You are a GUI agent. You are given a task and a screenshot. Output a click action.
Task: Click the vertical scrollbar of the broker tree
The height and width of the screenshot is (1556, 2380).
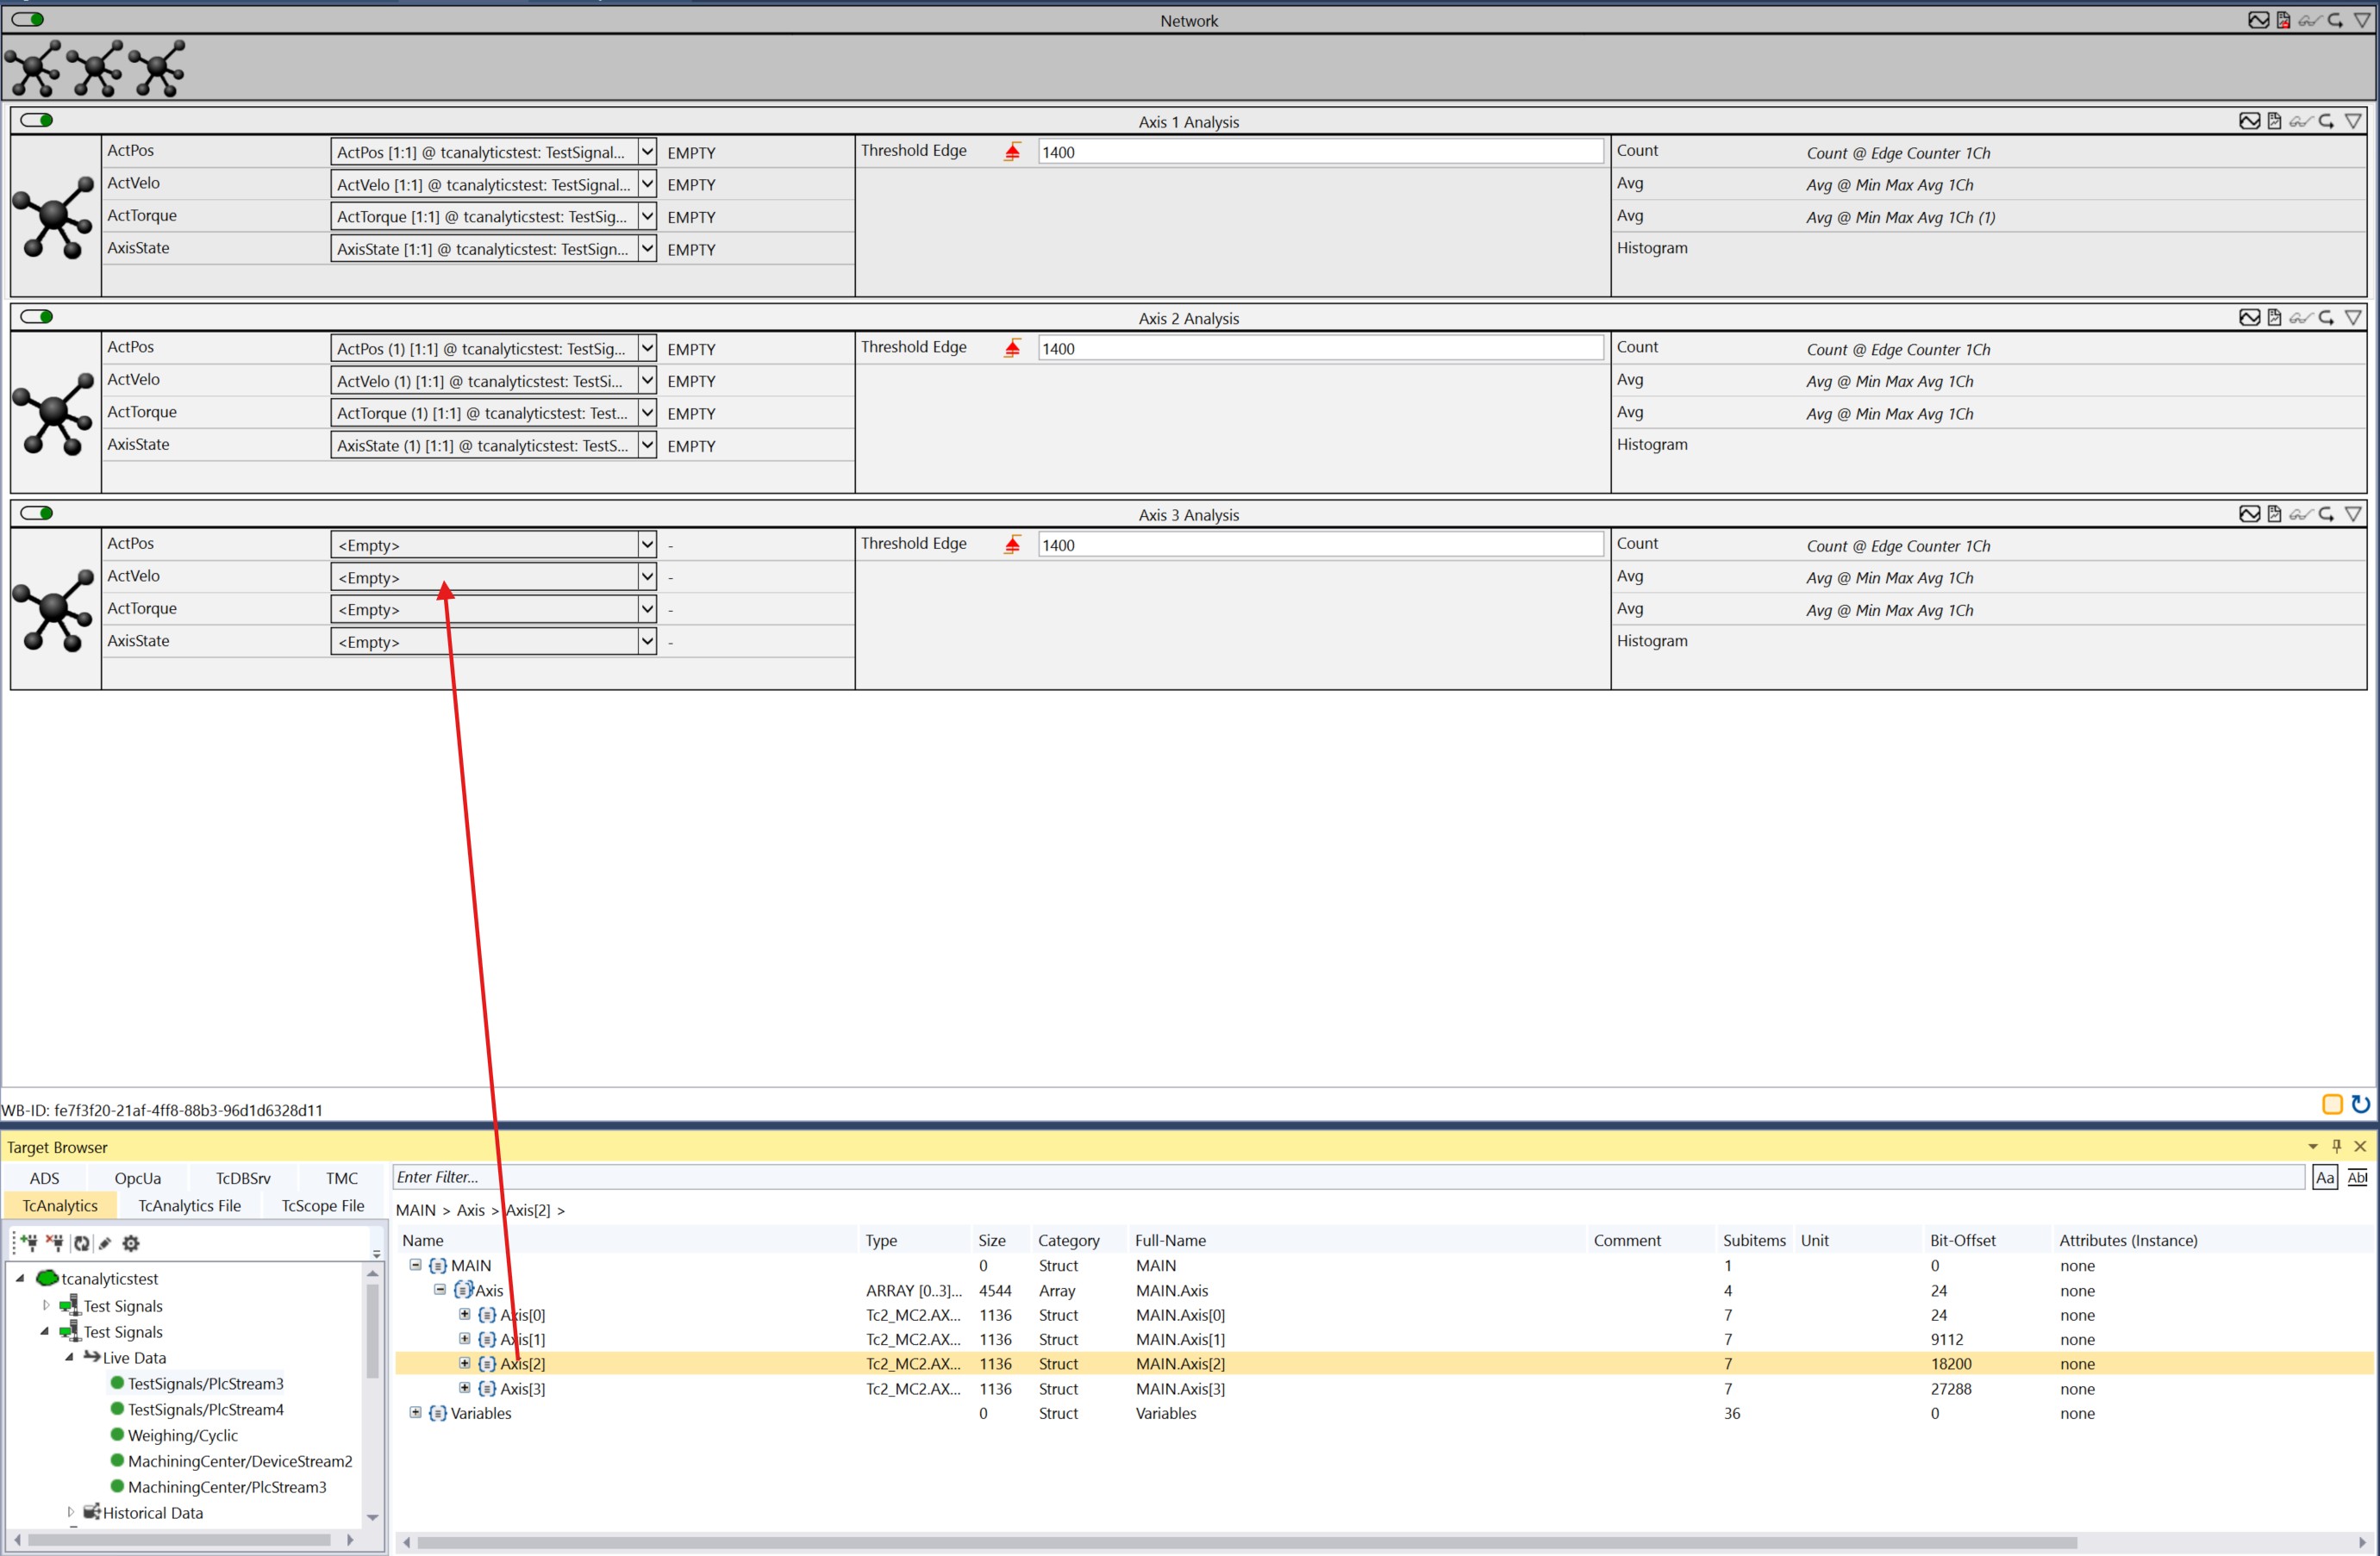(372, 1329)
